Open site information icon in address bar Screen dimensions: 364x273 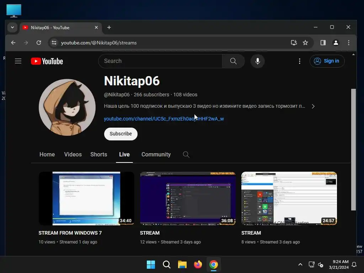[x=54, y=43]
